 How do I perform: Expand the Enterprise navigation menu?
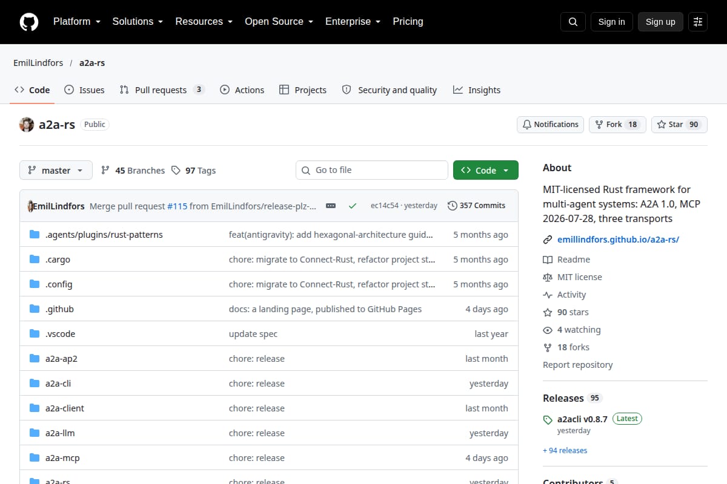tap(353, 22)
